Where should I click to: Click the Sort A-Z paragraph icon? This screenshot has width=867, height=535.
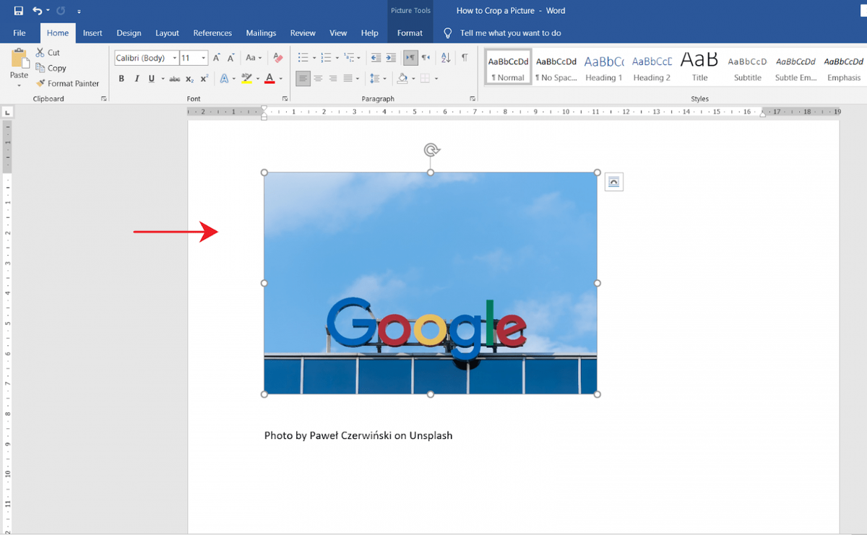tap(446, 58)
